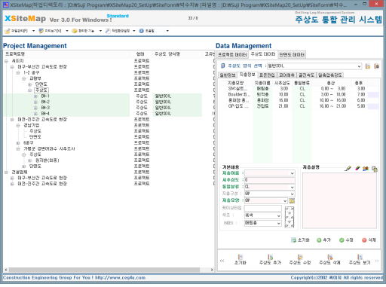Select the GP layer row with depth 21.00

tap(299, 106)
